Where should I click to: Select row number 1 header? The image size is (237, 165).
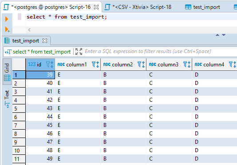tap(19, 75)
